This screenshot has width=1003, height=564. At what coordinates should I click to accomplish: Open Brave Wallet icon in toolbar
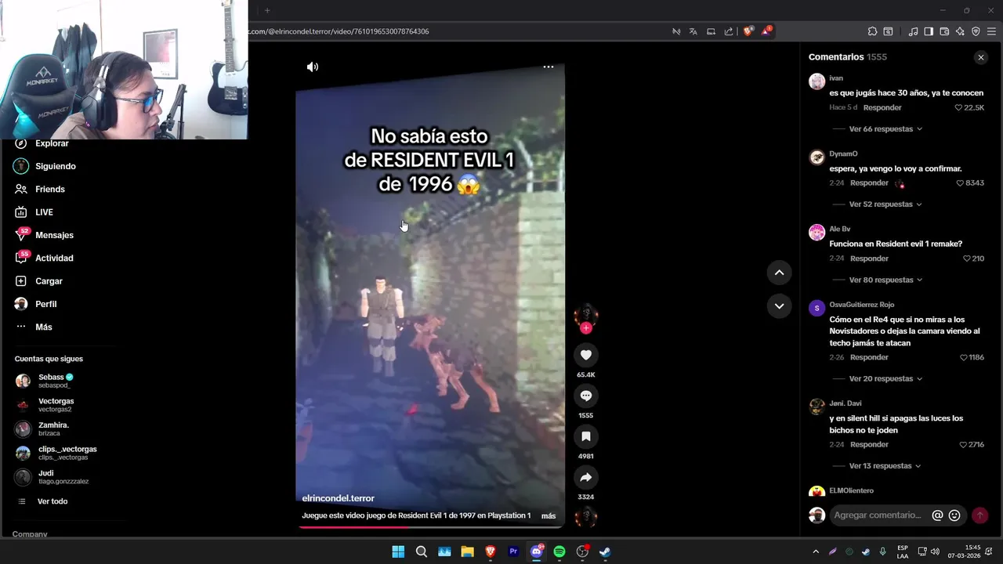944,31
